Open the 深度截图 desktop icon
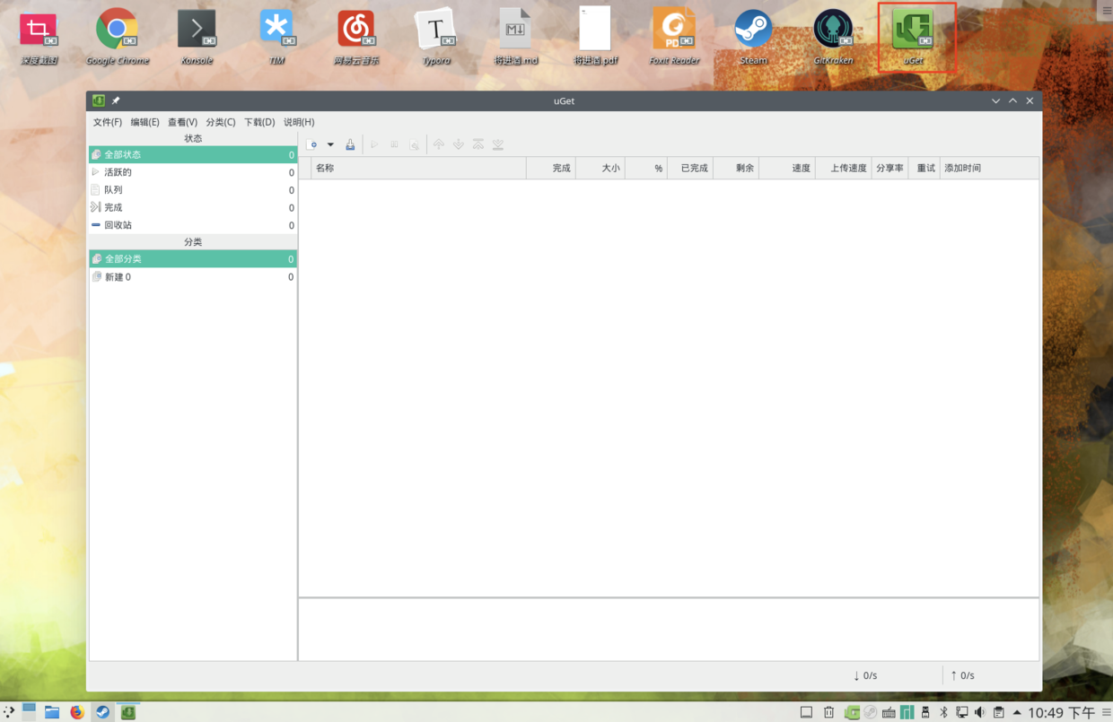 (x=39, y=38)
